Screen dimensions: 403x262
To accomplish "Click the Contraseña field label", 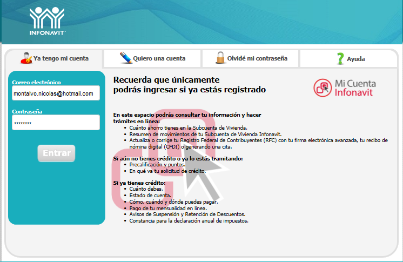I will [28, 111].
